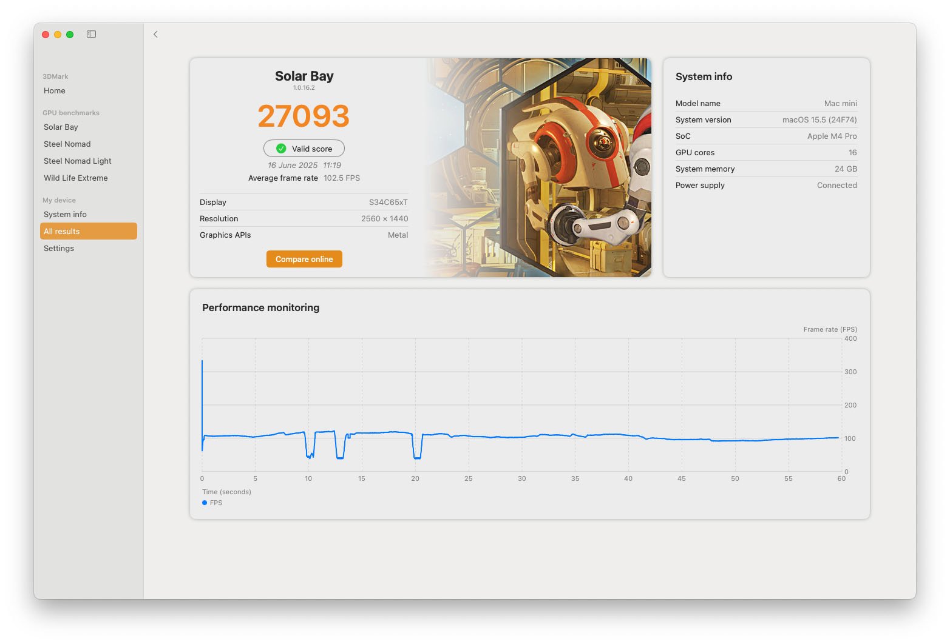
Task: Open Home in the sidebar
Action: coord(55,91)
